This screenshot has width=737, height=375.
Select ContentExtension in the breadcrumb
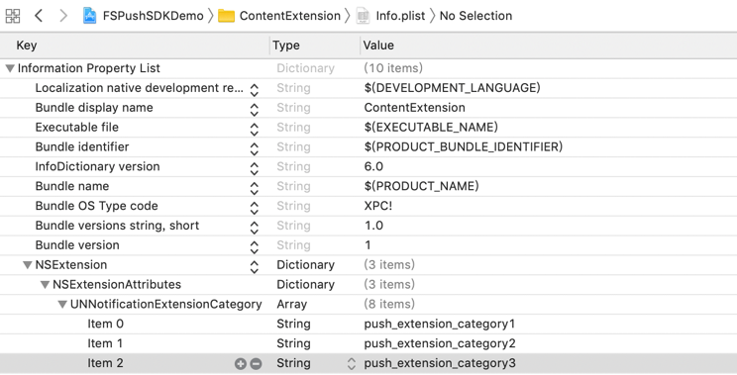point(290,16)
